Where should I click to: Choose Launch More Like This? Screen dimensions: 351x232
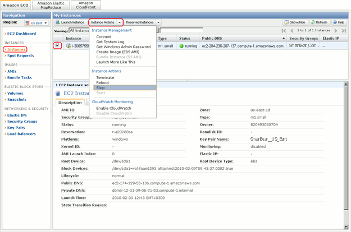point(116,62)
